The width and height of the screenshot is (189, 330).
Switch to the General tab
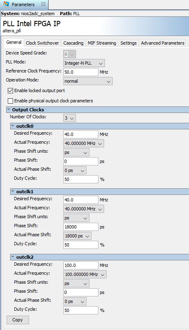[x=14, y=43]
